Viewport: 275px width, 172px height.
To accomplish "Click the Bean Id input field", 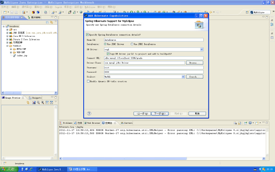I will click(153, 40).
